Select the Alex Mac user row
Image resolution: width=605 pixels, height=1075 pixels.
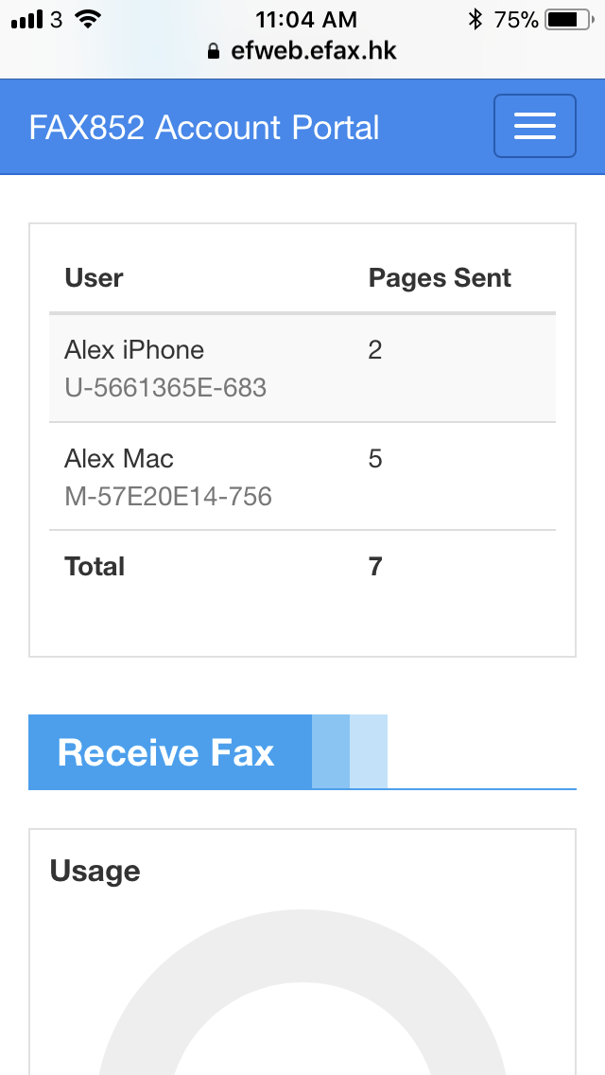point(302,477)
